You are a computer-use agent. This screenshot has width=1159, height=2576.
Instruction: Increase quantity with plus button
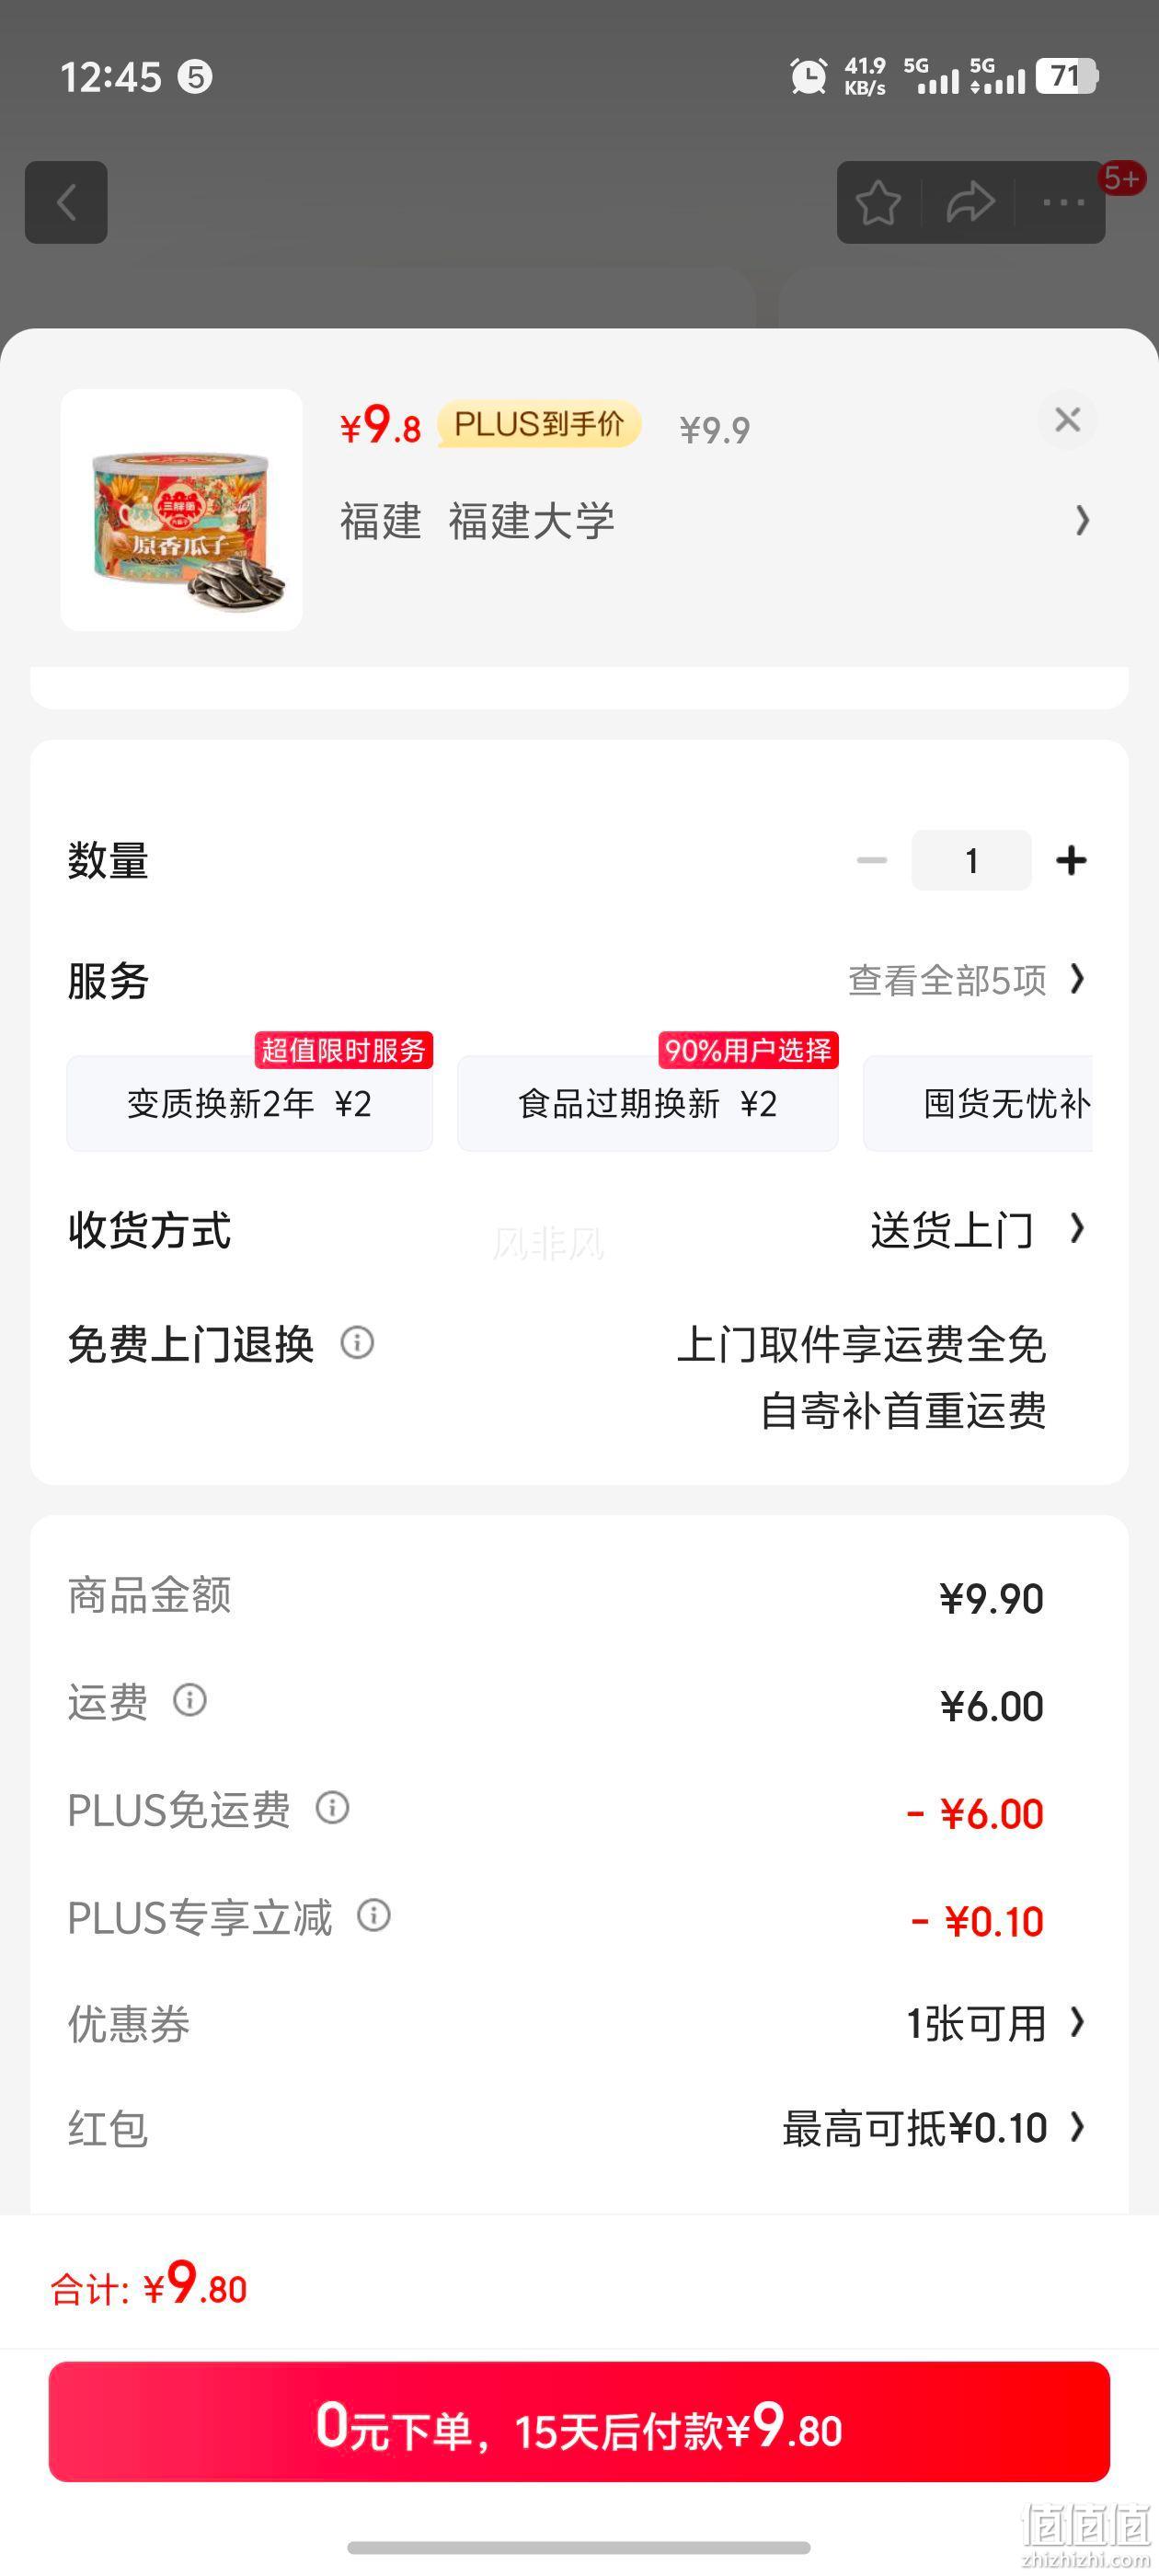pyautogui.click(x=1071, y=860)
